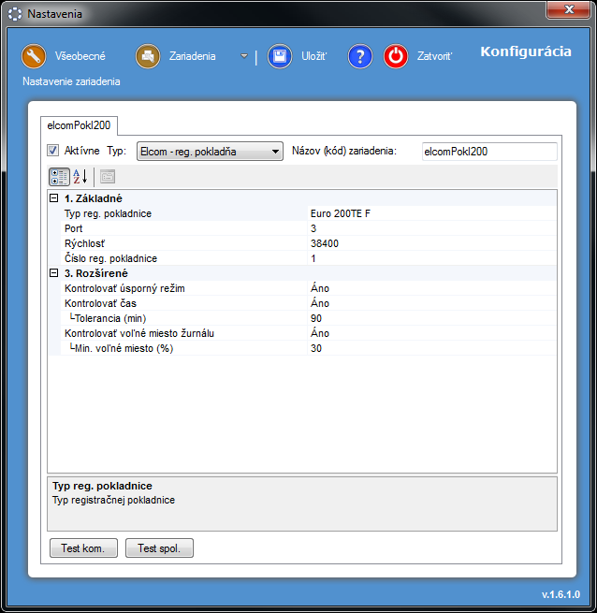
Task: Open the Typ device type dropdown
Action: [210, 152]
